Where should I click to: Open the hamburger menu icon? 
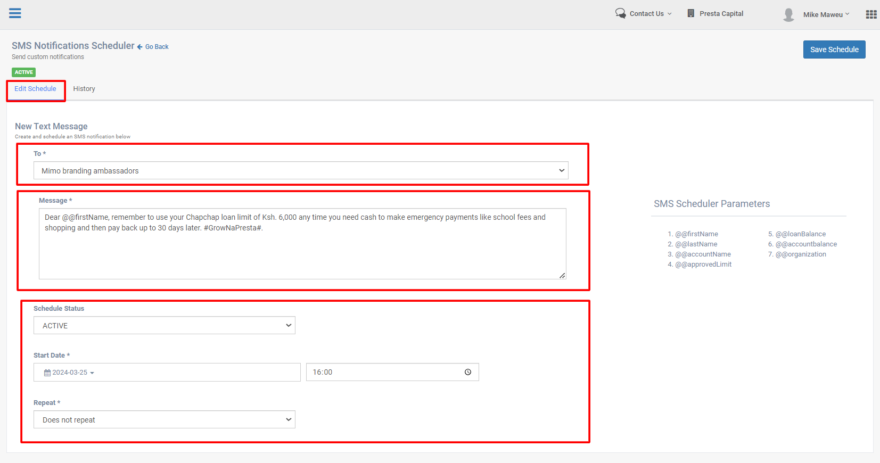point(15,13)
